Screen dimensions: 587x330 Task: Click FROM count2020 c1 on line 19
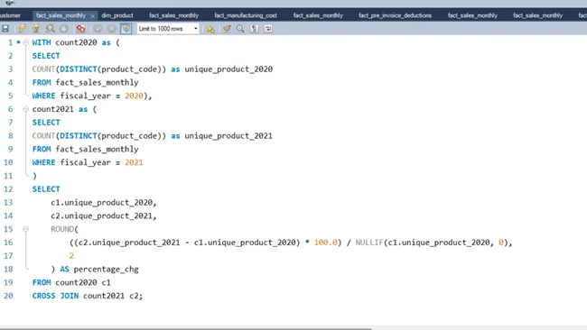click(x=71, y=282)
